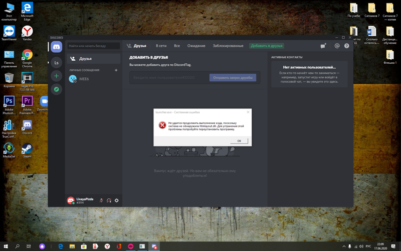
Task: Focus the Введите имя пользователя#0000 field
Action: tap(169, 78)
